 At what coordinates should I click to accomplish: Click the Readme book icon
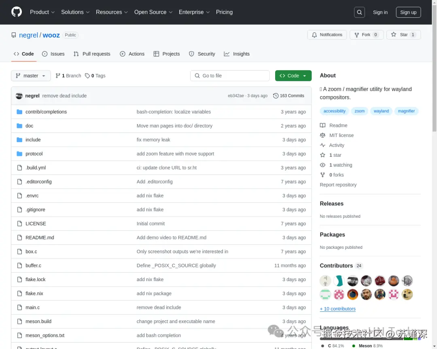[x=322, y=125]
